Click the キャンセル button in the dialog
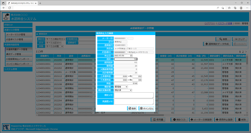This screenshot has height=133, width=251. coord(146,108)
